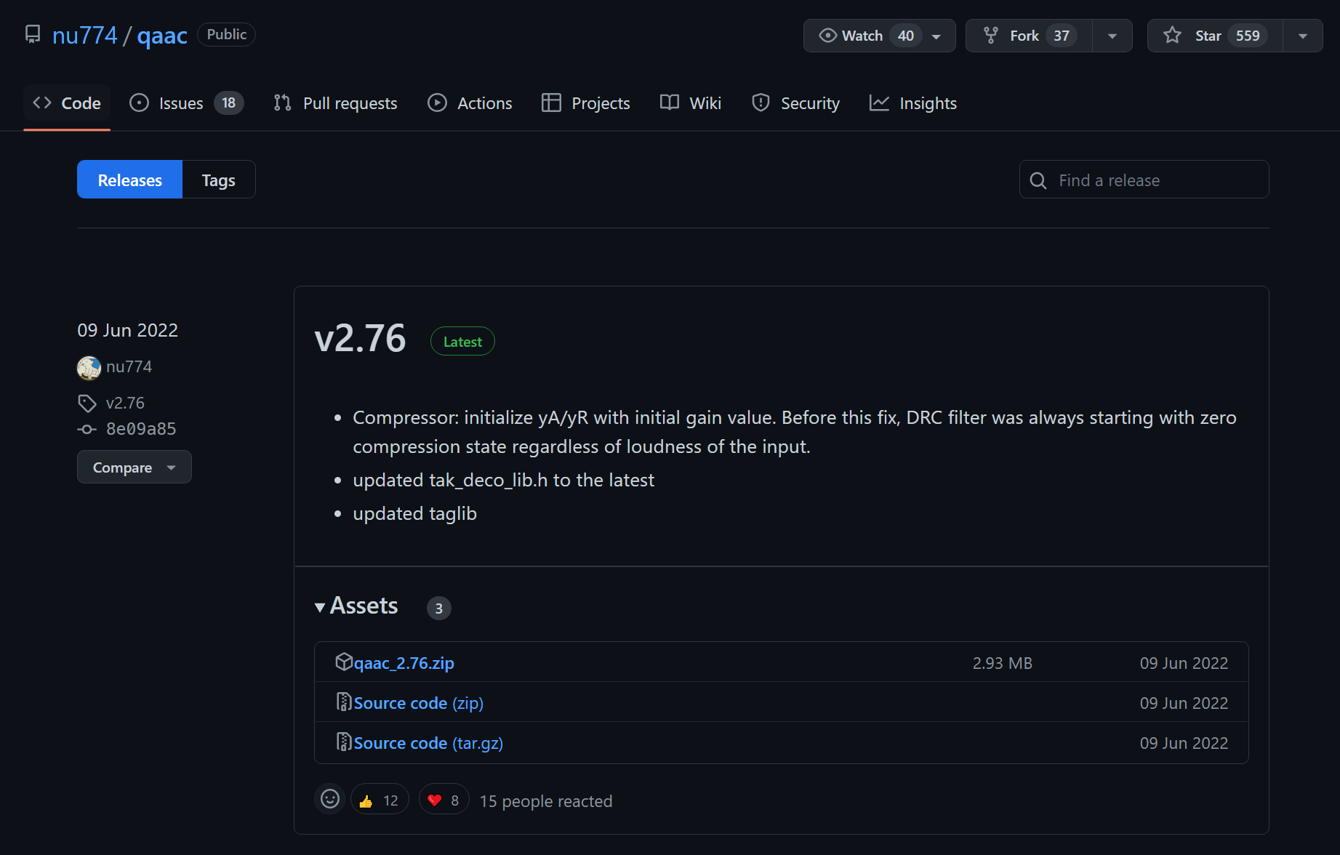Open the qaac repository link

click(162, 35)
